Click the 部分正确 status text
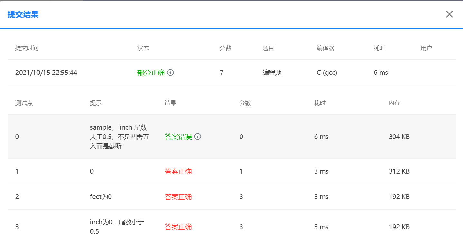This screenshot has width=463, height=243. [151, 73]
